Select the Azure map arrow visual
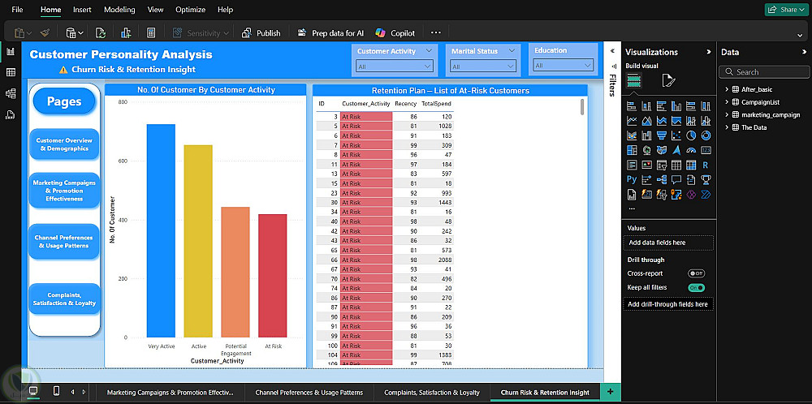Viewport: 812px width, 404px height. (676, 151)
